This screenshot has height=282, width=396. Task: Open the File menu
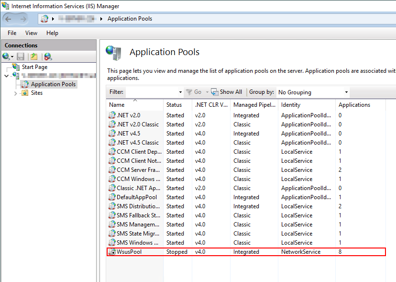(11, 33)
